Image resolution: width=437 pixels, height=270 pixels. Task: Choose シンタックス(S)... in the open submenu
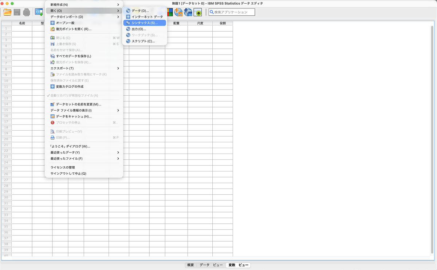(145, 23)
